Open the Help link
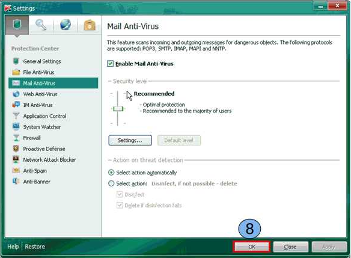This screenshot has height=258, width=351. pos(13,247)
